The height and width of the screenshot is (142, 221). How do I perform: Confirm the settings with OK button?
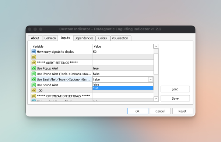(138, 111)
